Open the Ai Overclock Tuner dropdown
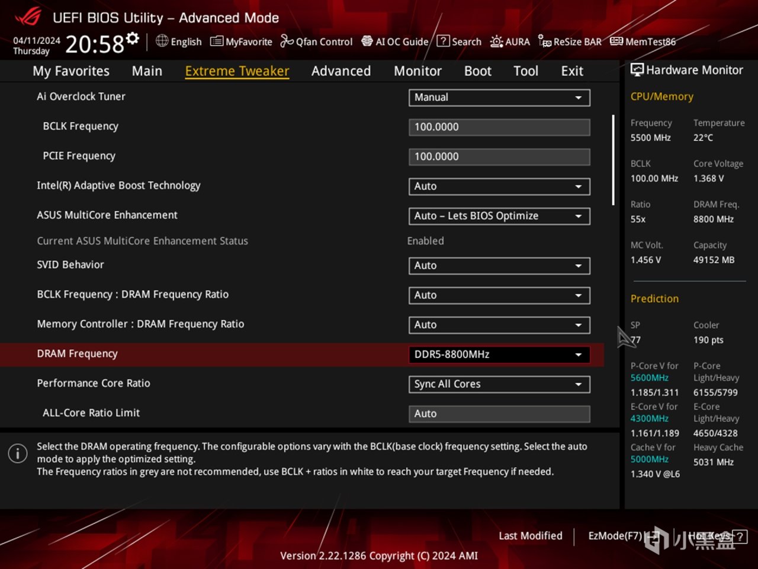Viewport: 758px width, 569px height. [499, 97]
